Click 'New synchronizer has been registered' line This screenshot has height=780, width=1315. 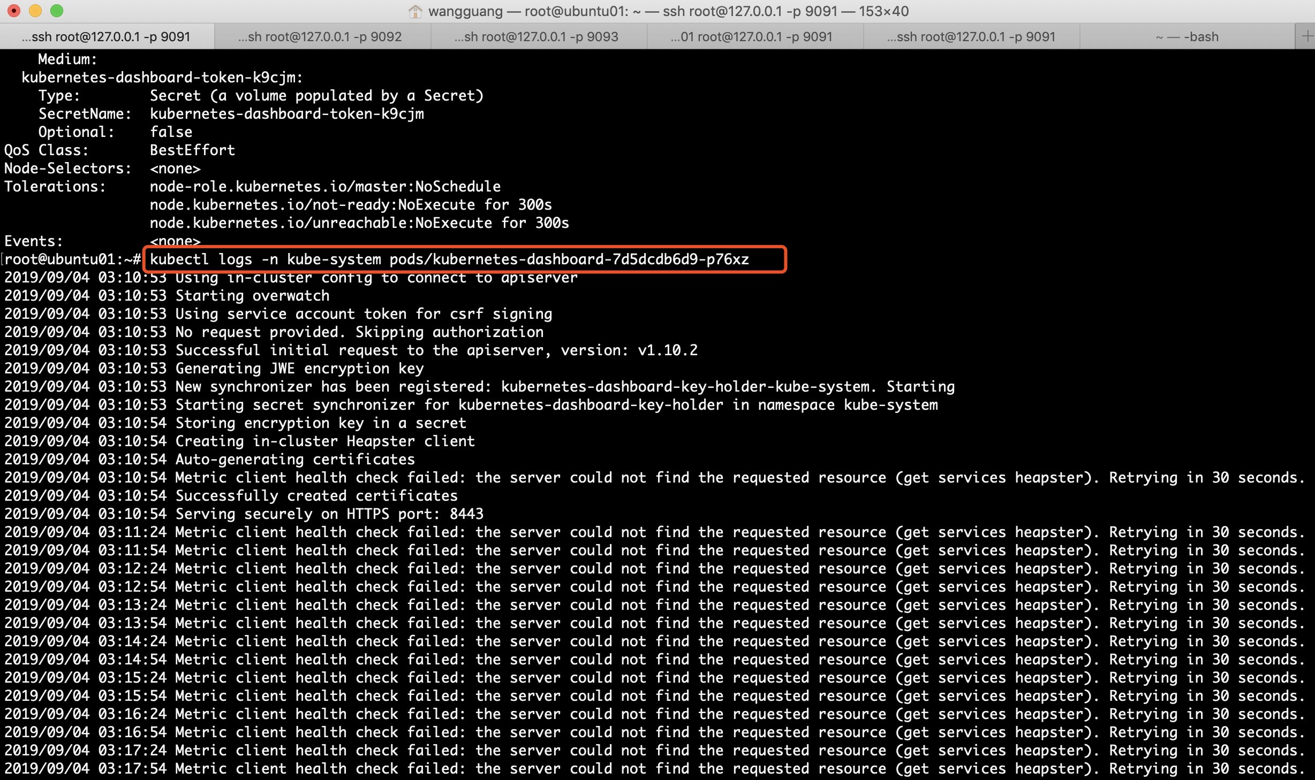point(480,387)
